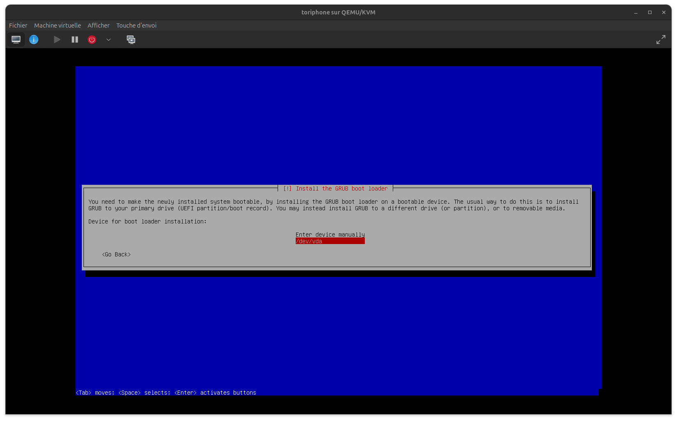Image resolution: width=677 pixels, height=421 pixels.
Task: Click the 'toriphone sur QEMU/KVM' title bar
Action: coord(338,12)
